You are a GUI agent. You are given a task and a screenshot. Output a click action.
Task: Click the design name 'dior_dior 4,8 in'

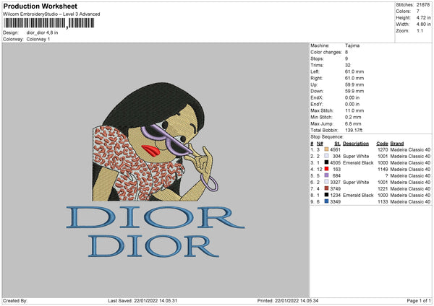42,32
